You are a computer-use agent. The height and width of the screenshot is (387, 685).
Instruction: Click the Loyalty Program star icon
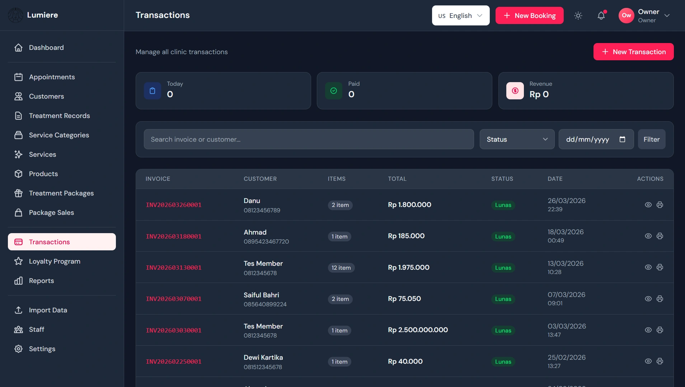click(18, 261)
